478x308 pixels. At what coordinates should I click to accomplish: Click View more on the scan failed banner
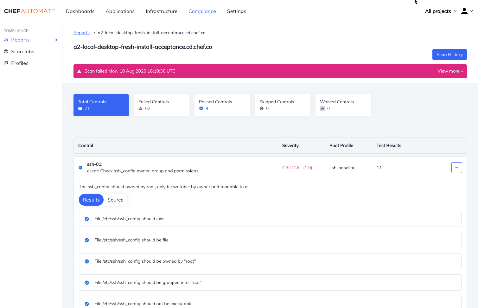coord(450,71)
